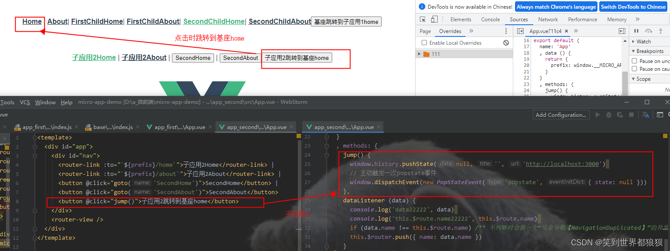Image resolution: width=670 pixels, height=251 pixels.
Task: Hide the DevTools navigator pane icon
Action: tap(520, 31)
